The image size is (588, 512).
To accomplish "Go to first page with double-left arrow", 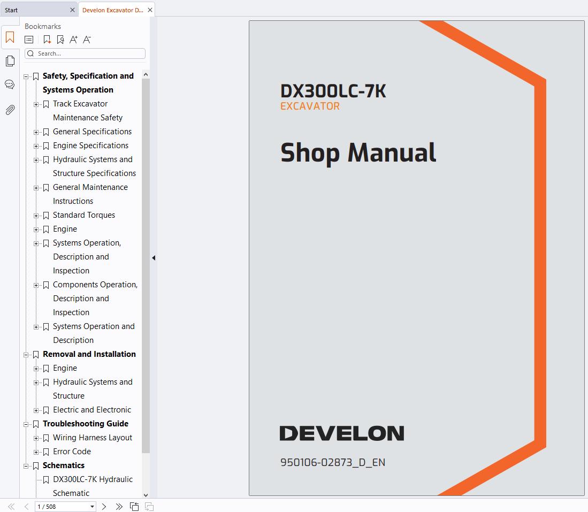I will pyautogui.click(x=11, y=506).
